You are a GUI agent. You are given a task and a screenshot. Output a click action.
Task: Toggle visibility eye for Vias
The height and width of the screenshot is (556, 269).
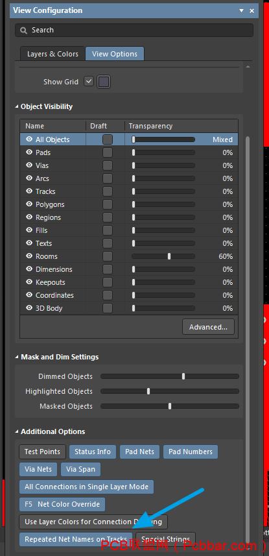(x=29, y=165)
